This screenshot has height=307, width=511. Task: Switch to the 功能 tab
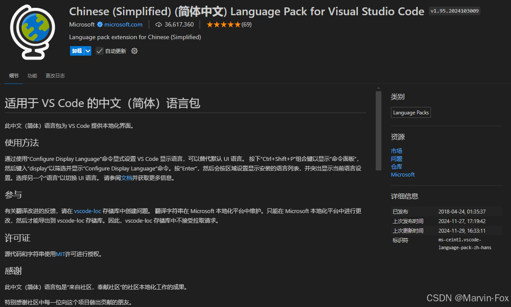(32, 76)
